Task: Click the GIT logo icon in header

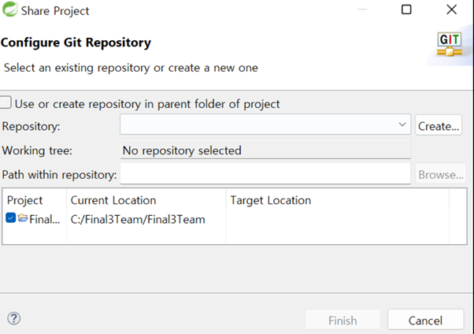Action: (x=450, y=44)
